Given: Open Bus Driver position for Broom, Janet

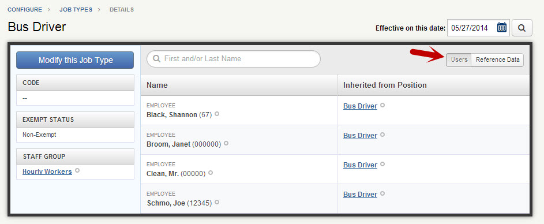Looking at the screenshot, I should point(360,136).
